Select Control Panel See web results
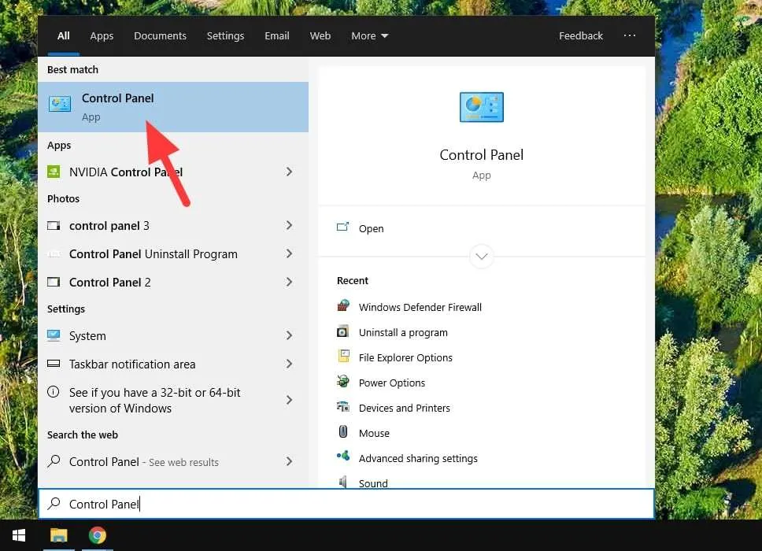762x551 pixels. coord(173,461)
